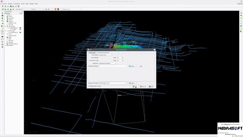Select the Input Data tab
243x137 pixels.
(x=92, y=53)
